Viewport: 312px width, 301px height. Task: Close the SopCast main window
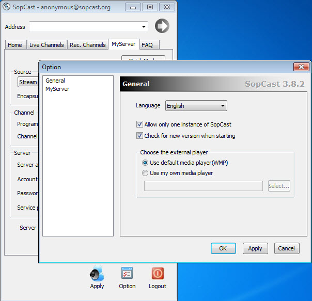pos(167,7)
